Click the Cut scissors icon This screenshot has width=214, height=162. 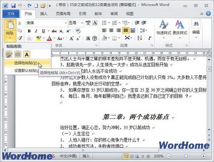coord(20,23)
